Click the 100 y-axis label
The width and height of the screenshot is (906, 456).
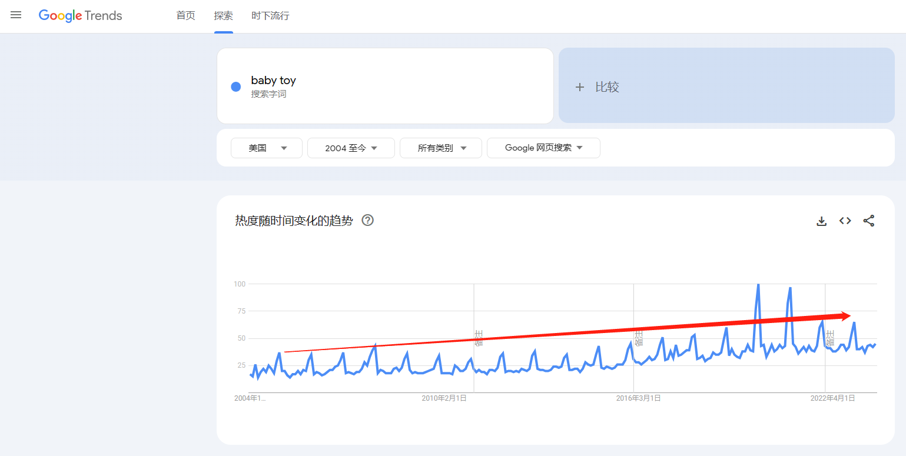click(240, 284)
